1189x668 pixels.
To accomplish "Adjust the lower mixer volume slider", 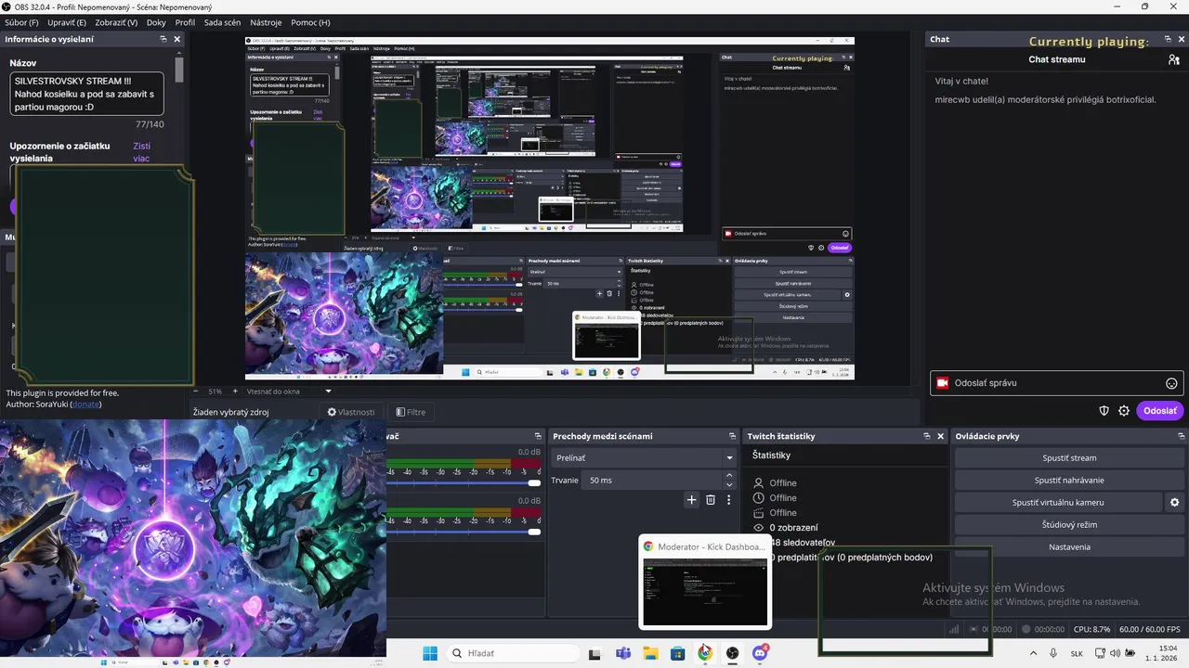I will tap(534, 532).
